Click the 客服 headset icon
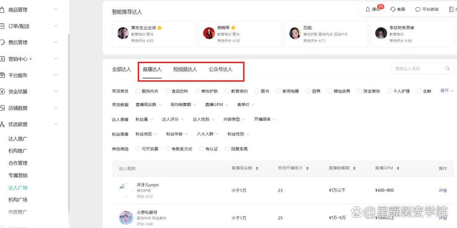The height and width of the screenshot is (228, 457). coord(393,9)
